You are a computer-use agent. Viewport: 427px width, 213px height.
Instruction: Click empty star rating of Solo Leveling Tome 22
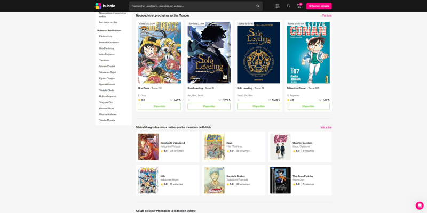tap(238, 100)
